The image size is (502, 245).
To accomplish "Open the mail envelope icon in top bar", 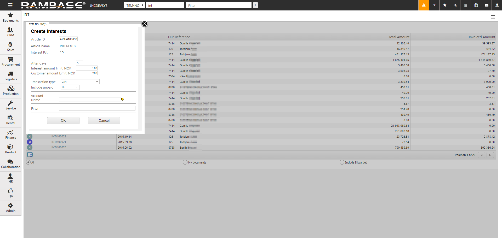I will click(x=486, y=5).
